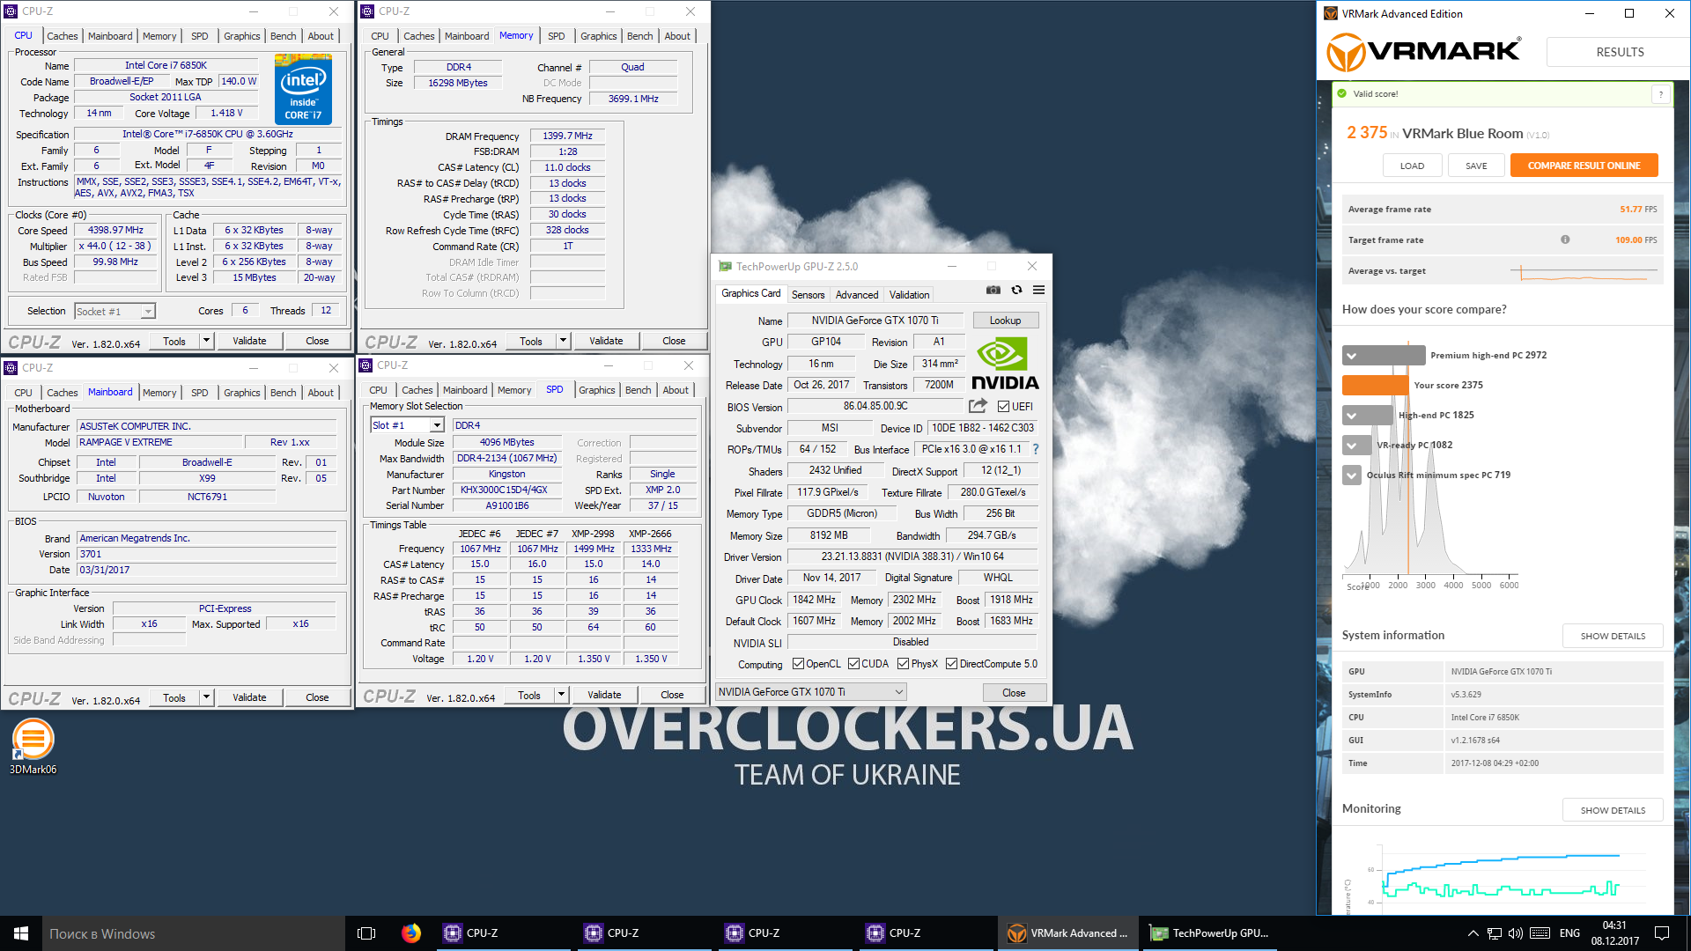Screen dimensions: 1691x951
Task: Open Graphics tab in SPD CPU-Z window
Action: pyautogui.click(x=597, y=390)
